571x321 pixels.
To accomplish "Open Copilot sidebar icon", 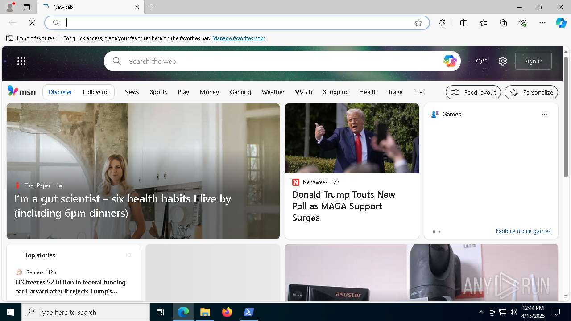I will coord(561,23).
